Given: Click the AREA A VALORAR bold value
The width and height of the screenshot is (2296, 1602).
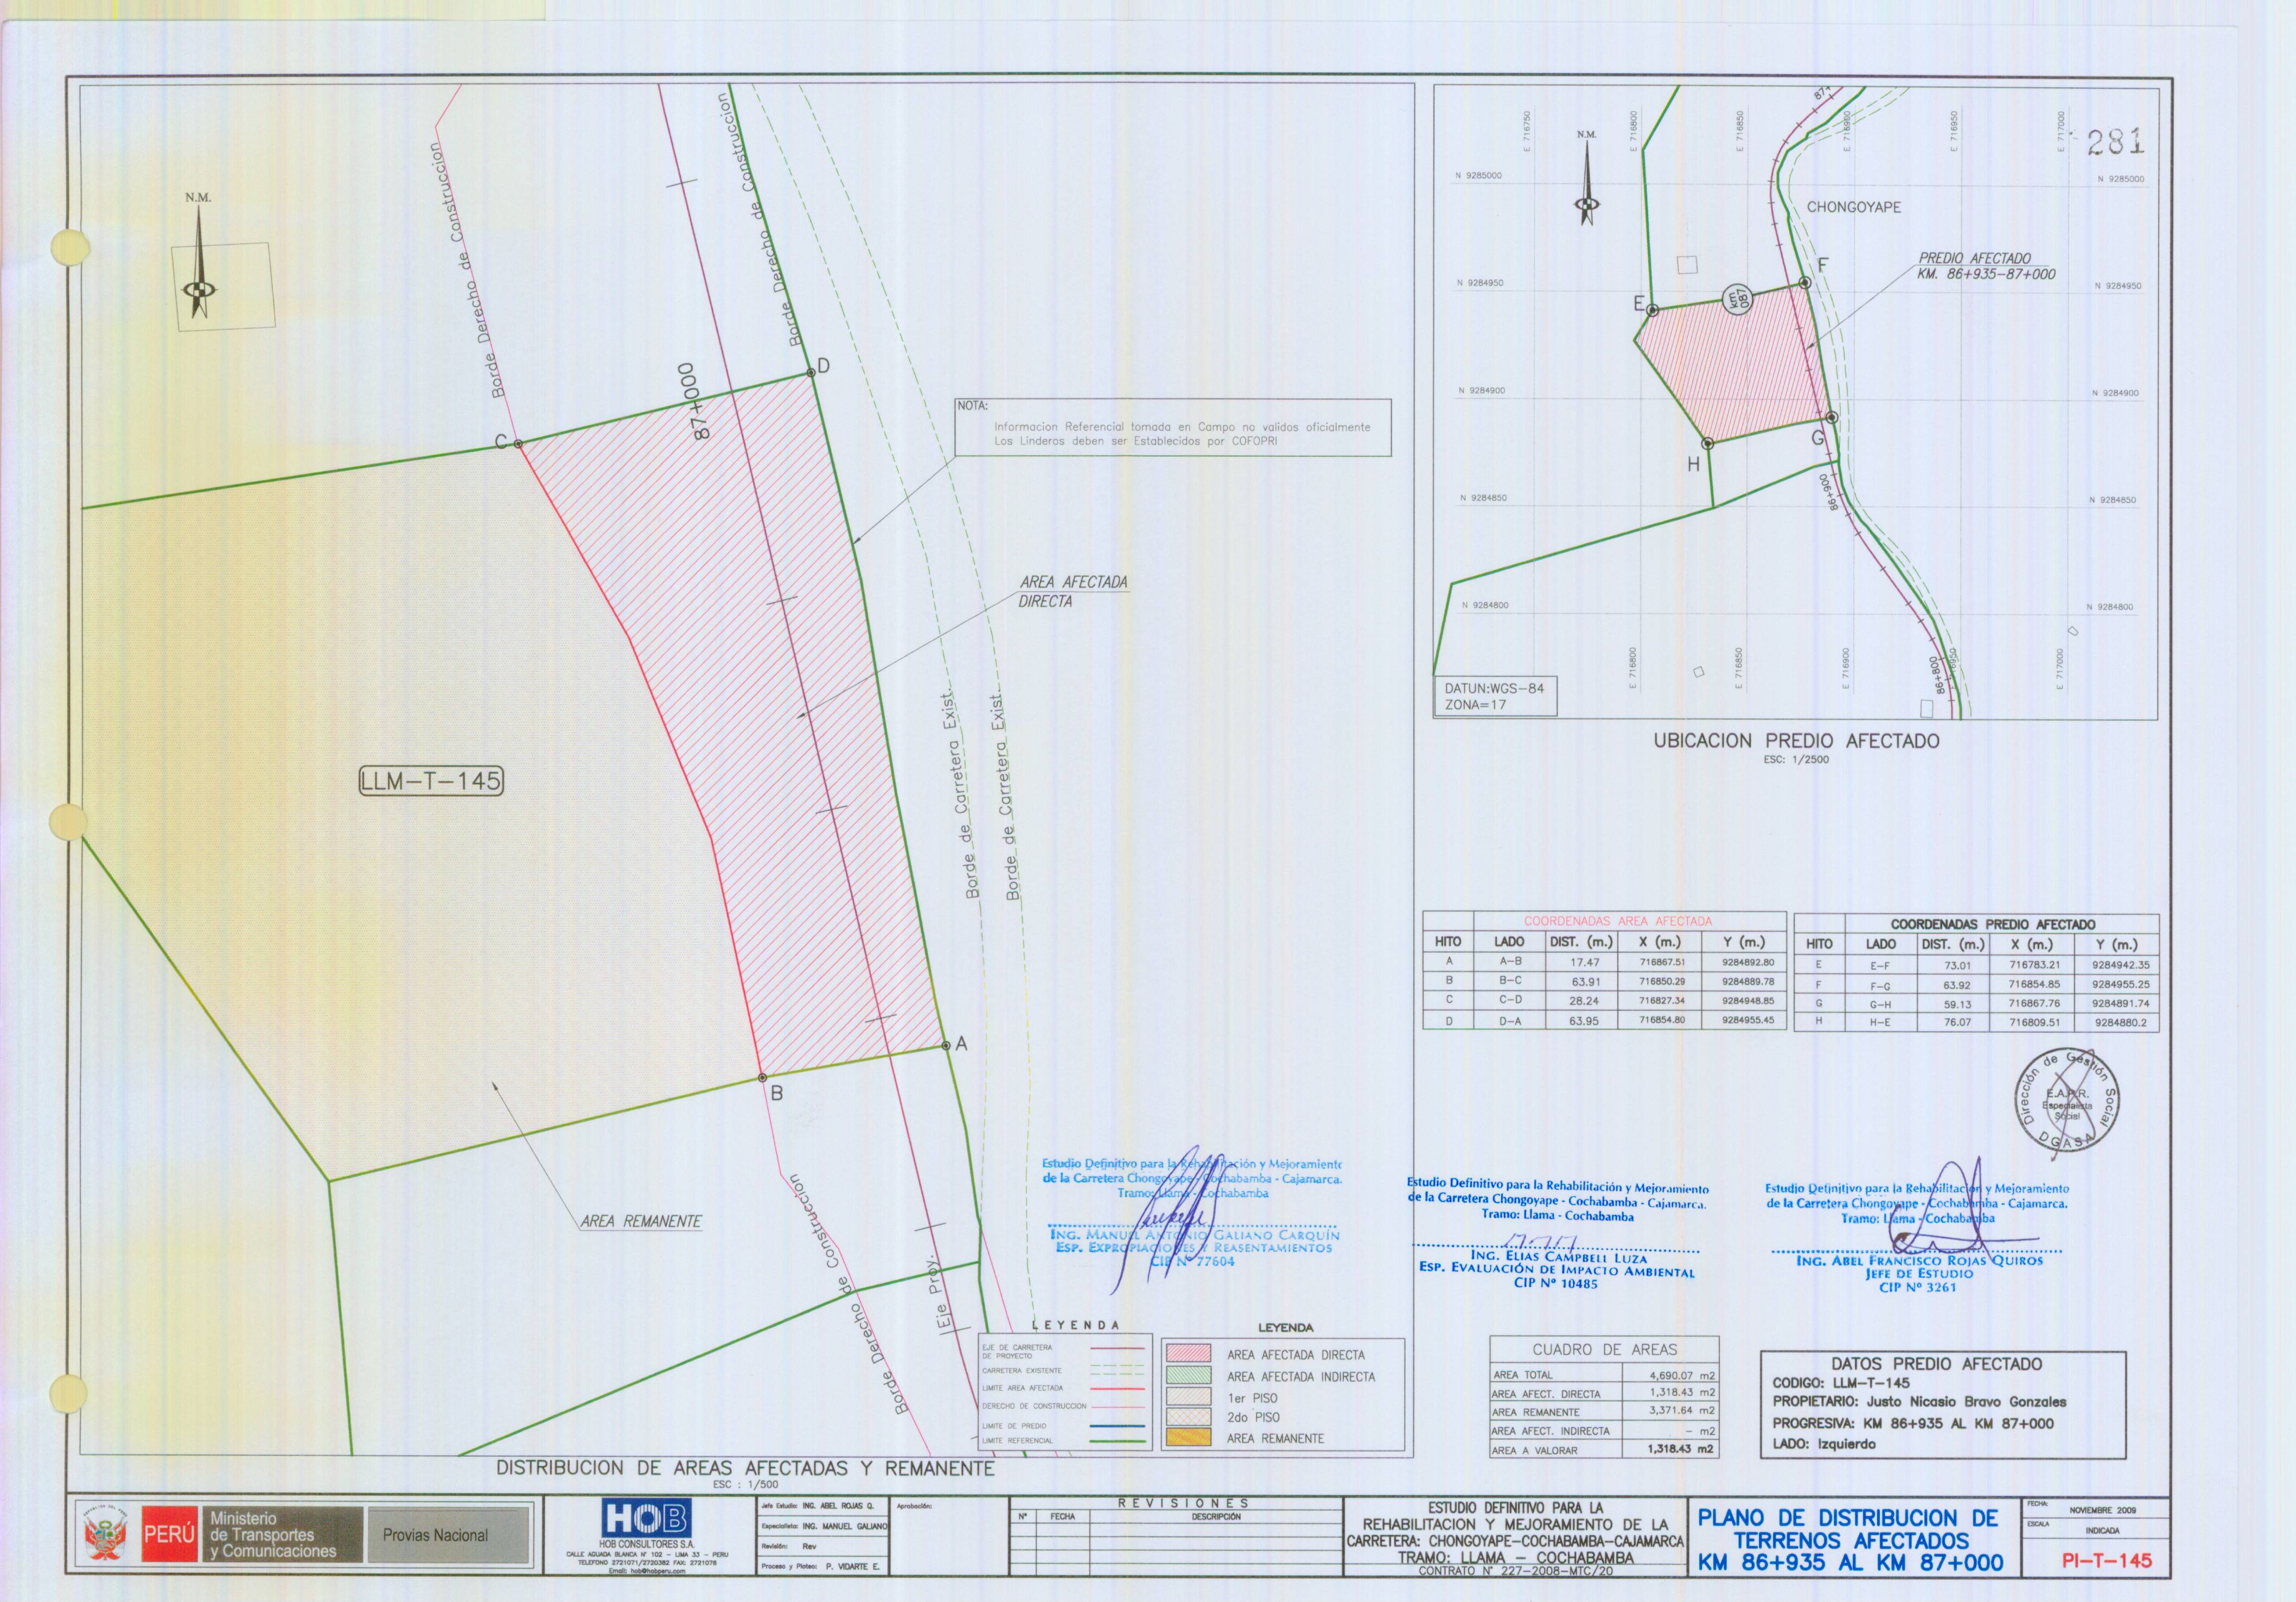Looking at the screenshot, I should 1680,1448.
